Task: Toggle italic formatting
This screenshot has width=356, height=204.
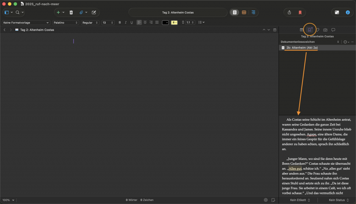Action: click(126, 22)
